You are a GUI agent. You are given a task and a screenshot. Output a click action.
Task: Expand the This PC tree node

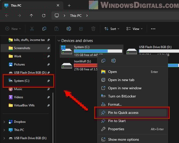(x=4, y=130)
